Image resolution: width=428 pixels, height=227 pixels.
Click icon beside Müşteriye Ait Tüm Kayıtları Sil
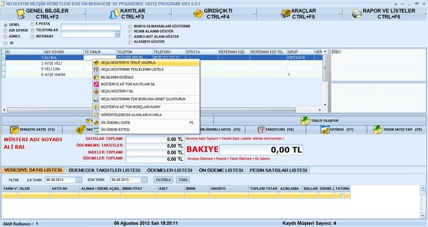96,84
